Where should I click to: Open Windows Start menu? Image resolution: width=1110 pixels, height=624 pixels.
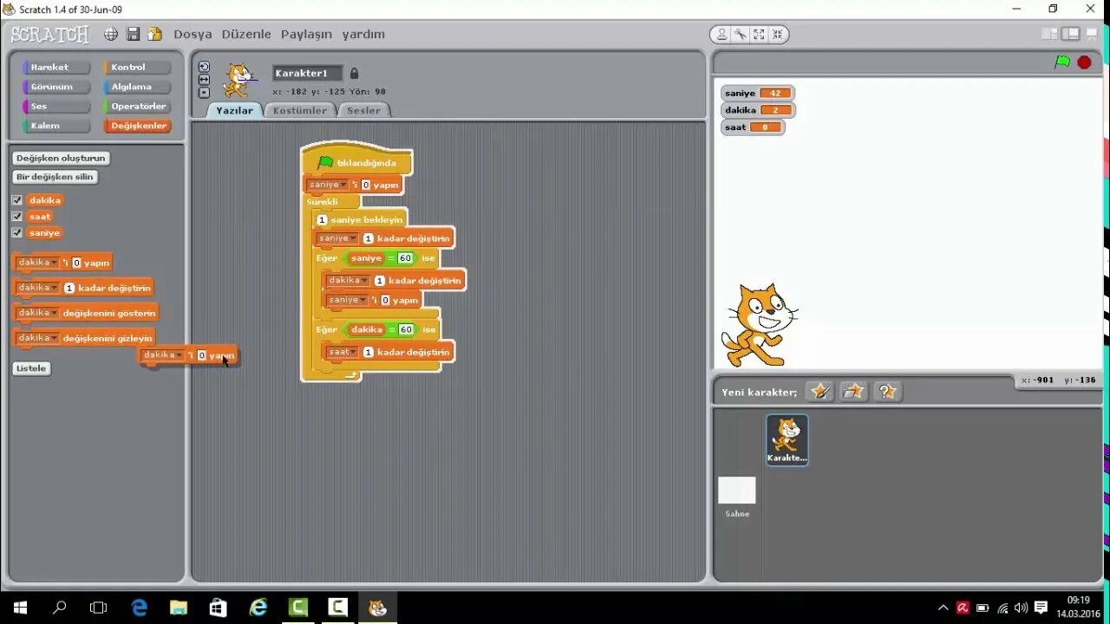point(20,608)
